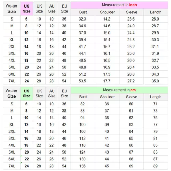The width and height of the screenshot is (171, 171).
Task: Select the Shoulder value 45 cell
Action: (107, 166)
